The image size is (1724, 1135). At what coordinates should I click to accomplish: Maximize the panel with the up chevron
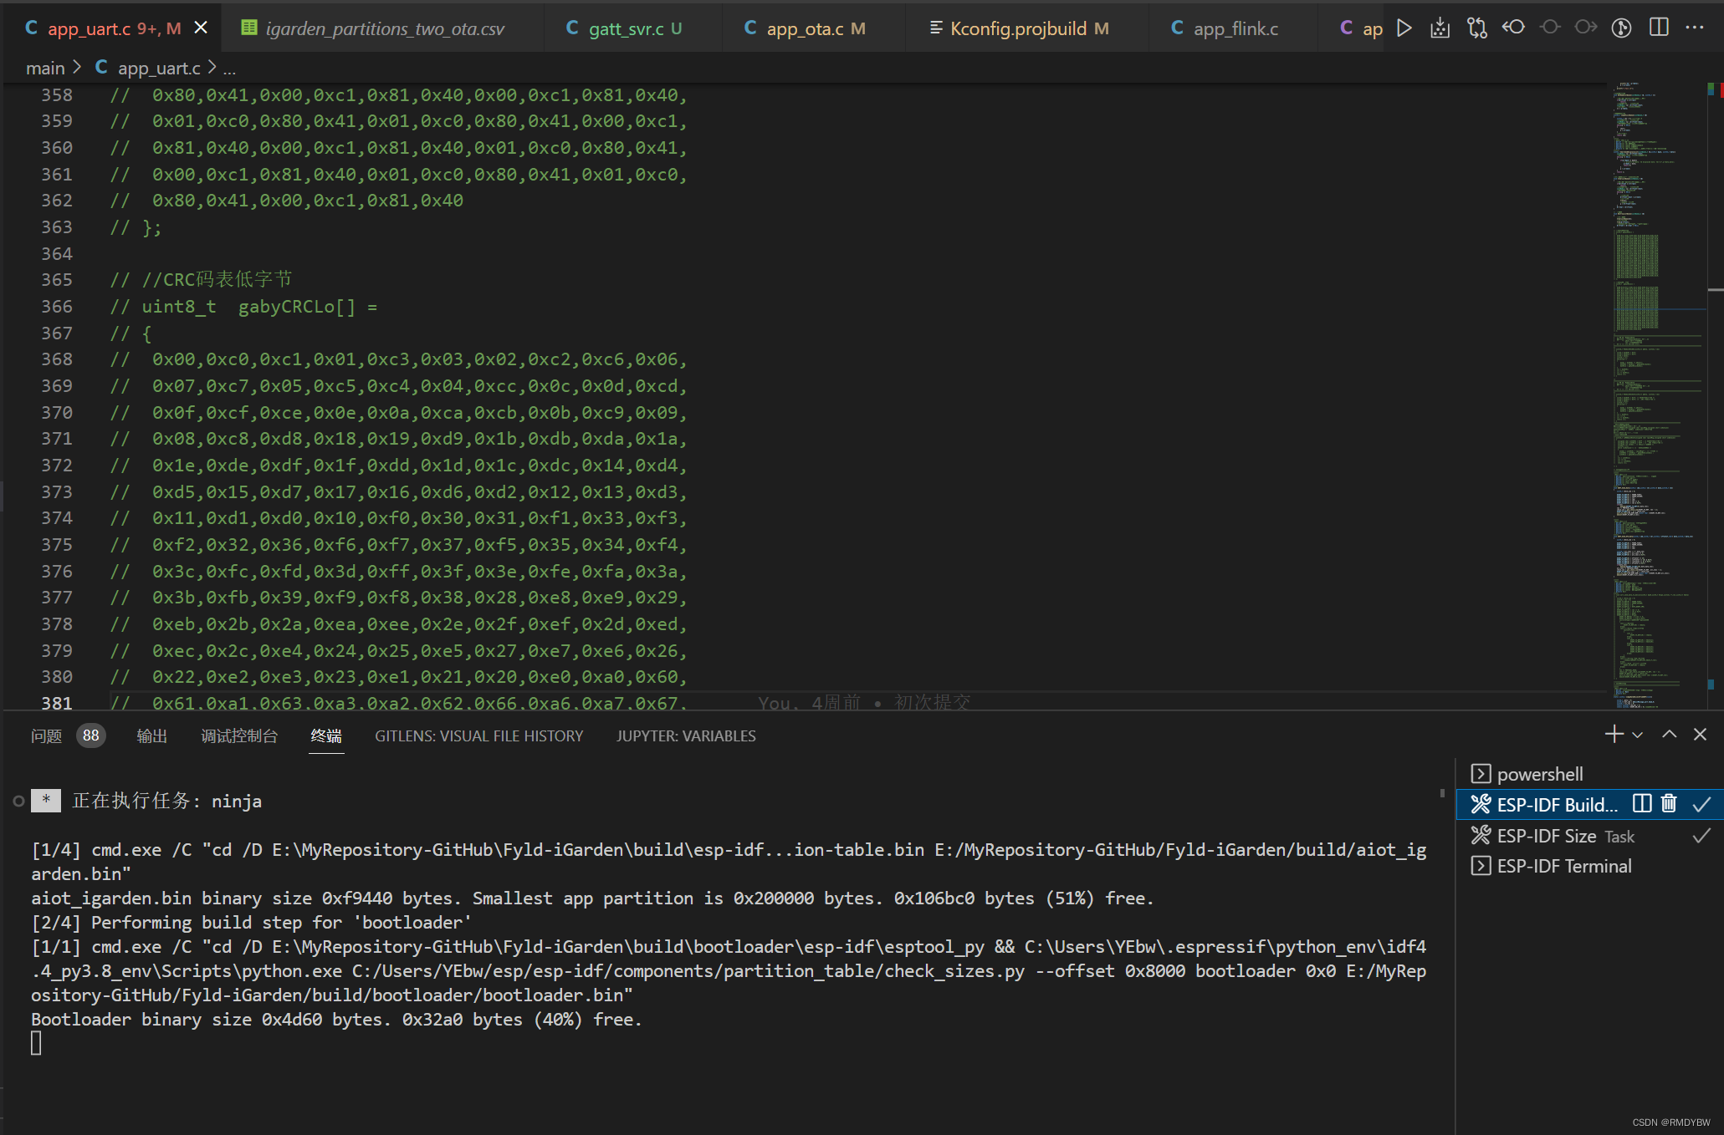click(1670, 734)
